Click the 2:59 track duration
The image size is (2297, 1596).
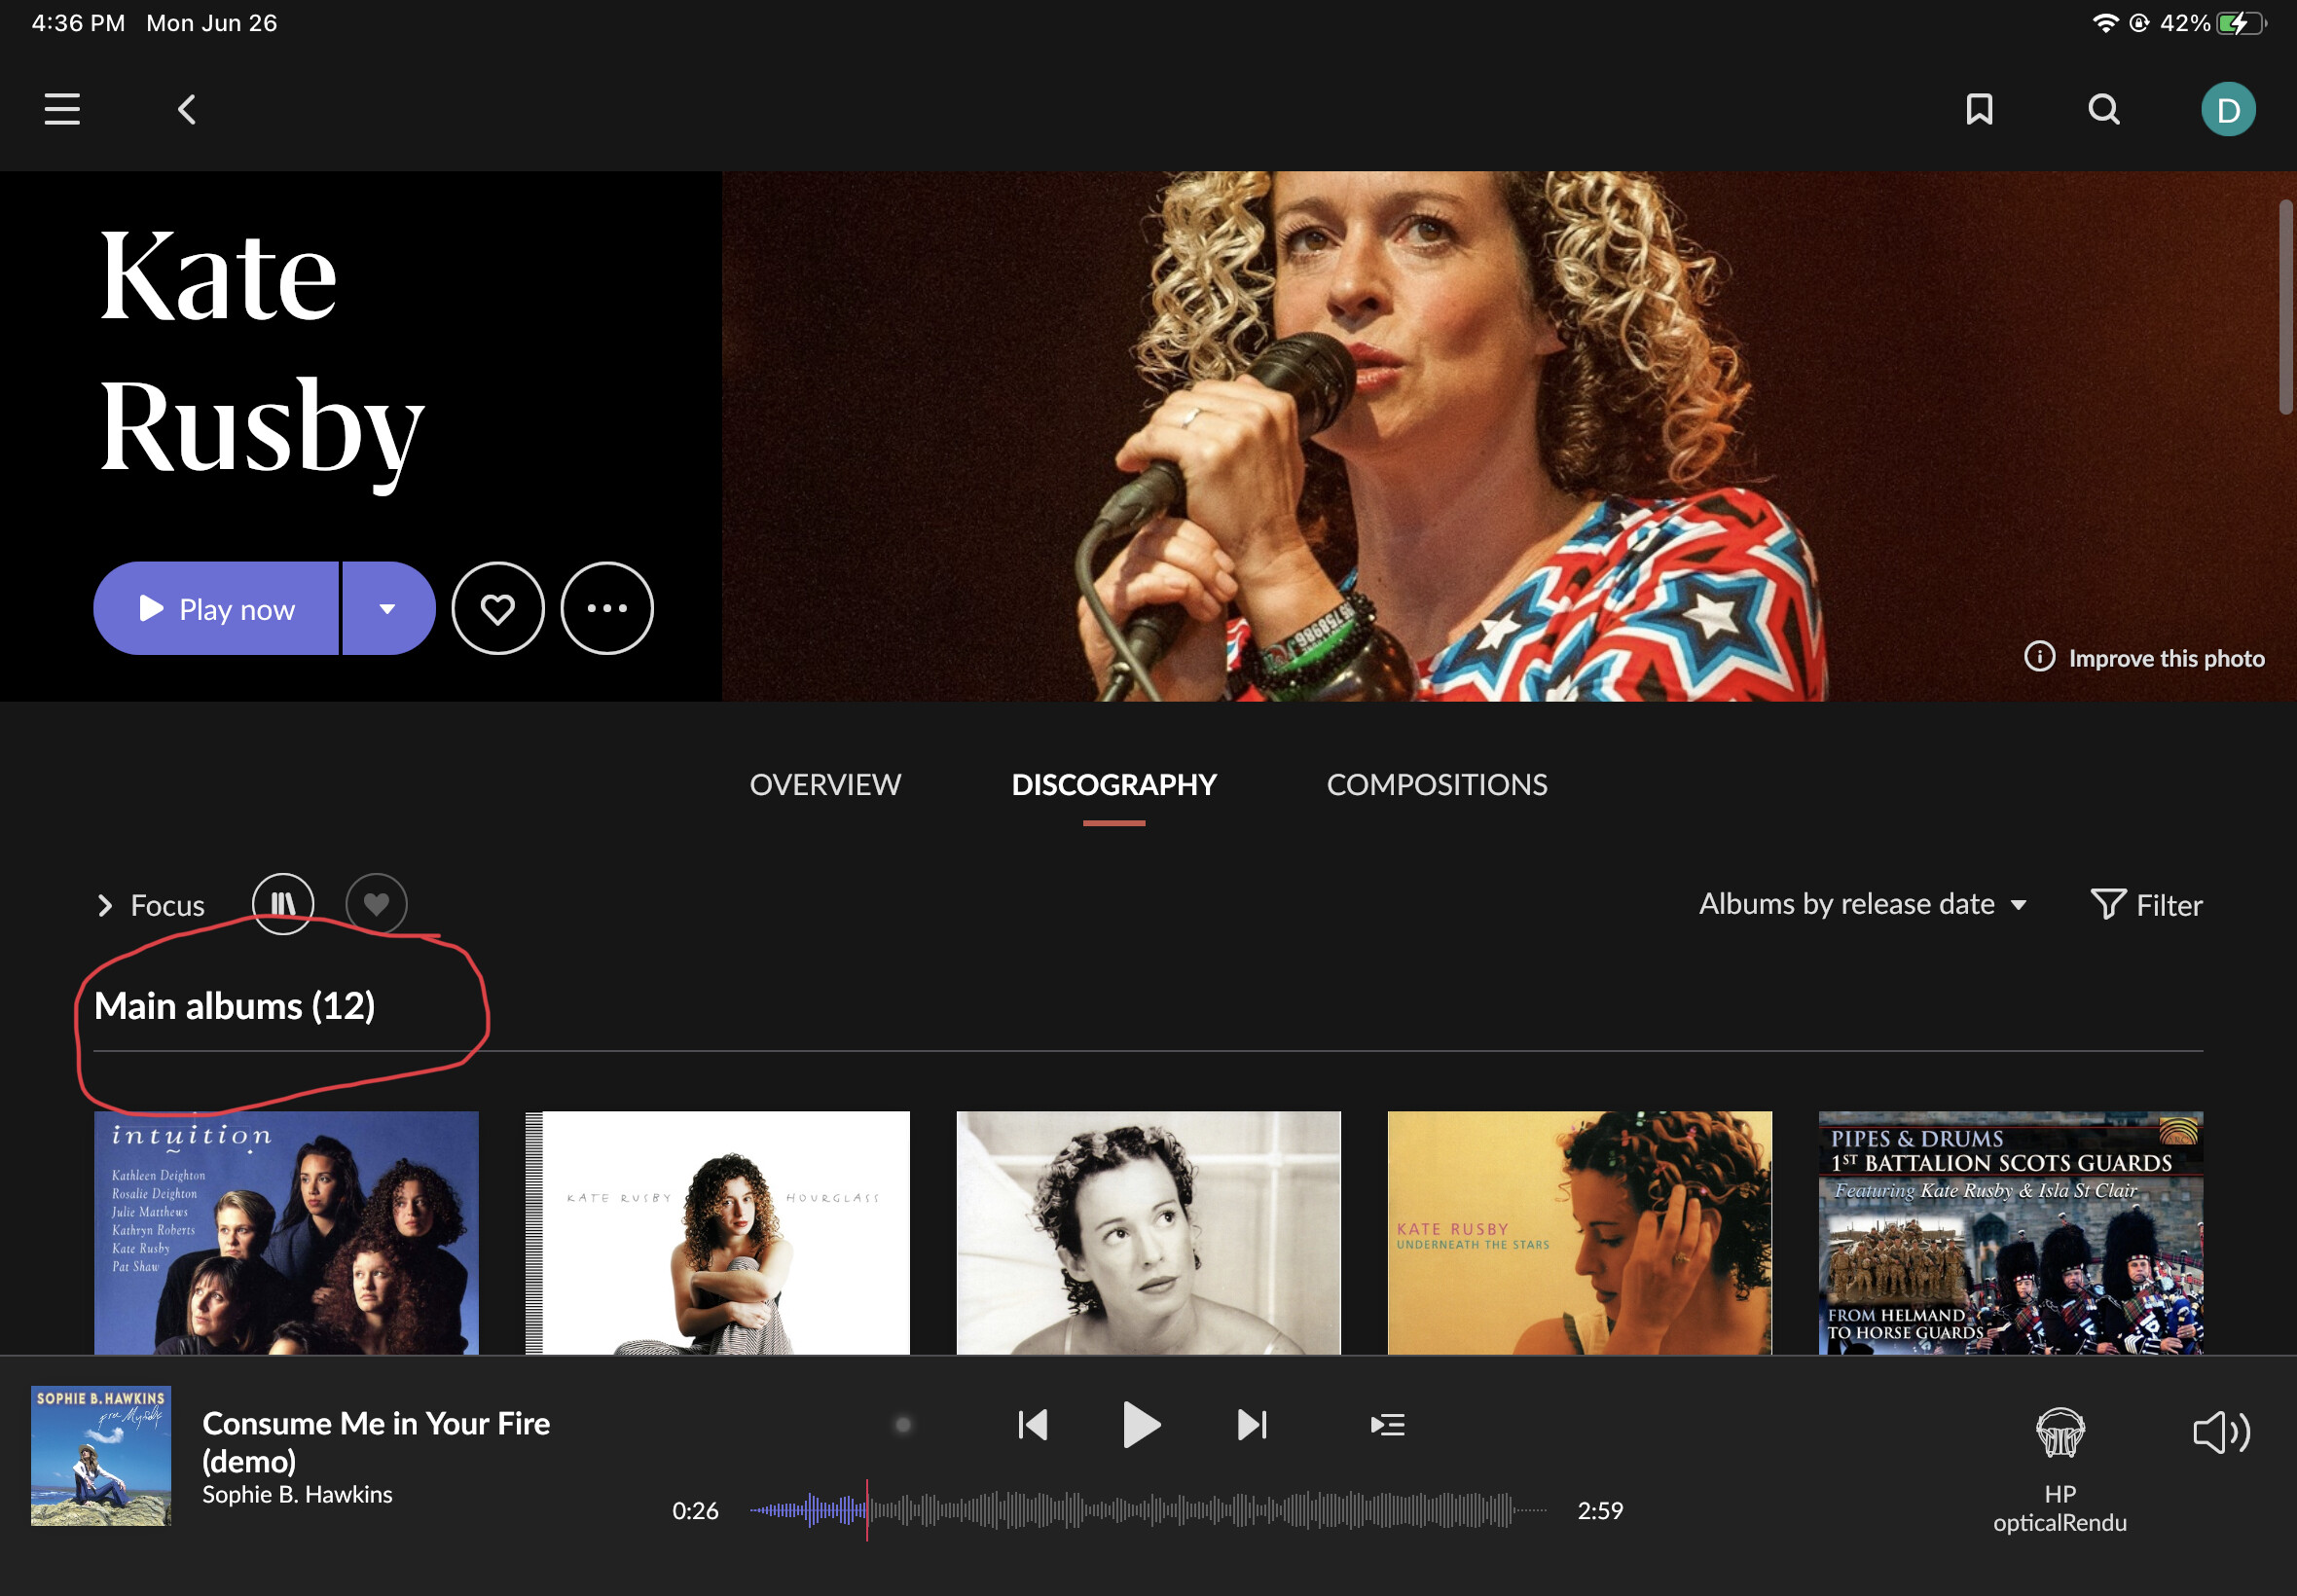[x=1600, y=1510]
